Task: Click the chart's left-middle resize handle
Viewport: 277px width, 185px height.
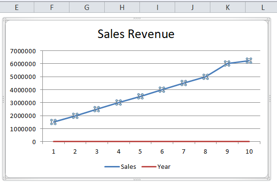Action: tap(3, 99)
